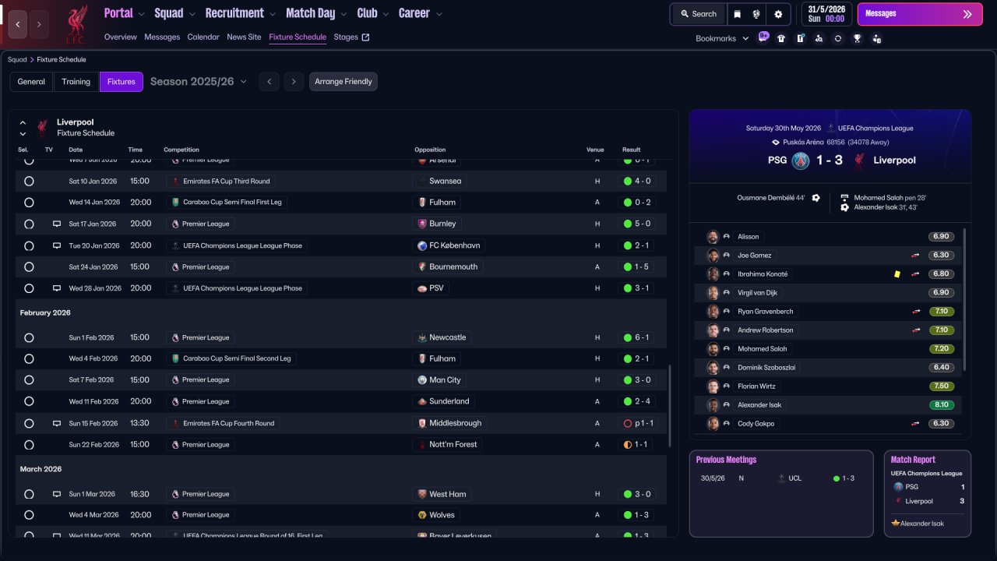
Task: Open the Overview sub-tab
Action: [120, 37]
